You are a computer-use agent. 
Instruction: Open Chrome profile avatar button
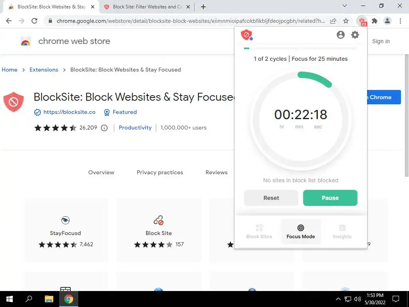pyautogui.click(x=387, y=21)
